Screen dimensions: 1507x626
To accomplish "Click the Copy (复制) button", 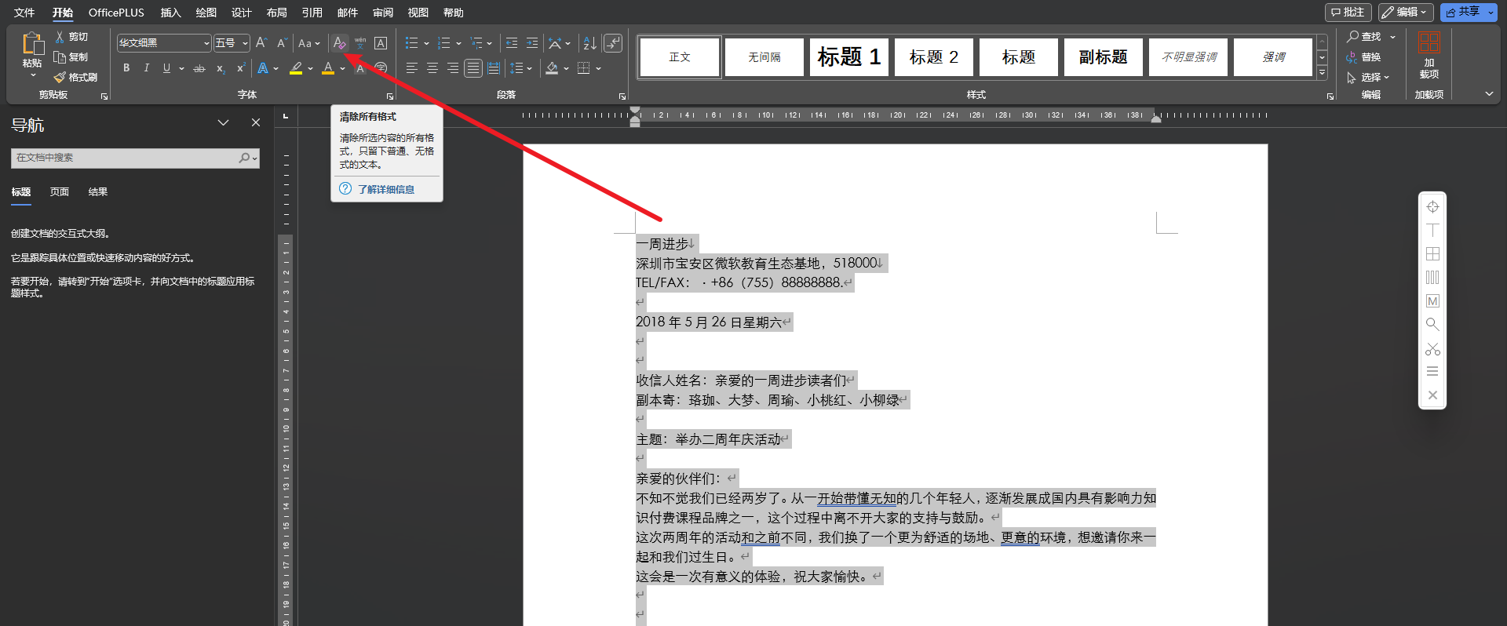I will click(71, 57).
